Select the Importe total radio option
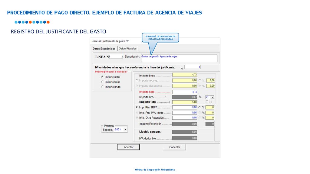 pyautogui.click(x=102, y=82)
